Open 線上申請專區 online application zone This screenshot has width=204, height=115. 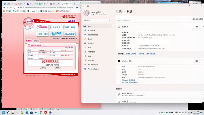click(56, 34)
